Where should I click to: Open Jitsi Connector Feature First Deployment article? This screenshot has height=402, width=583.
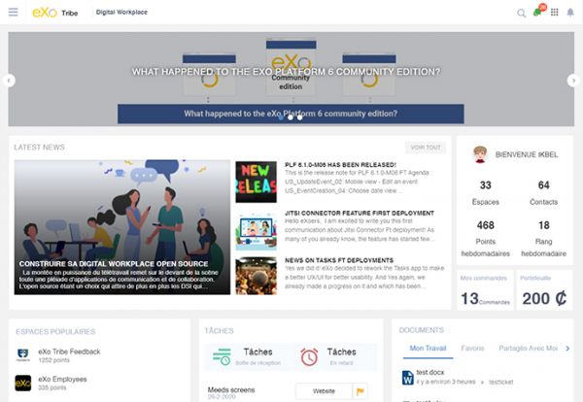(360, 213)
